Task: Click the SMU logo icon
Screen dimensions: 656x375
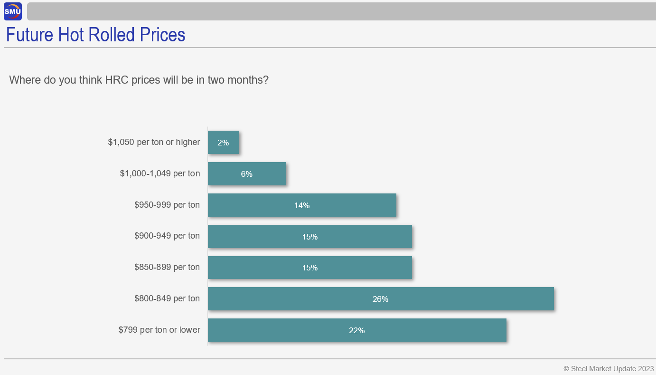Action: click(13, 11)
